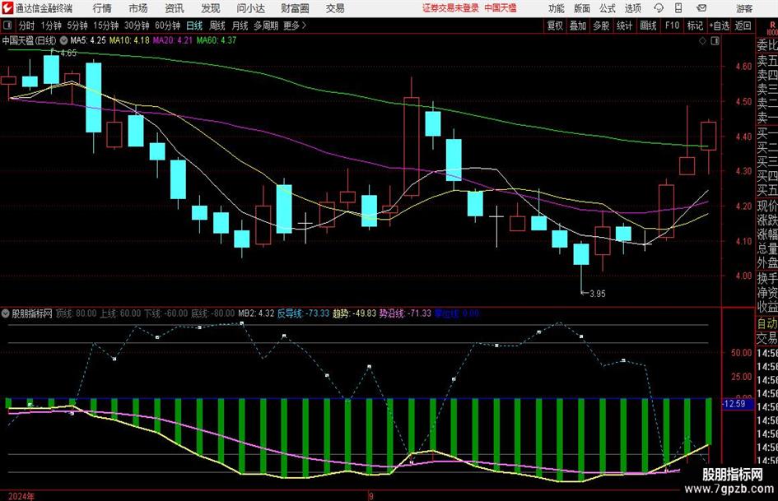778x501 pixels.
Task: Open the 资讯 menu
Action: click(x=175, y=8)
